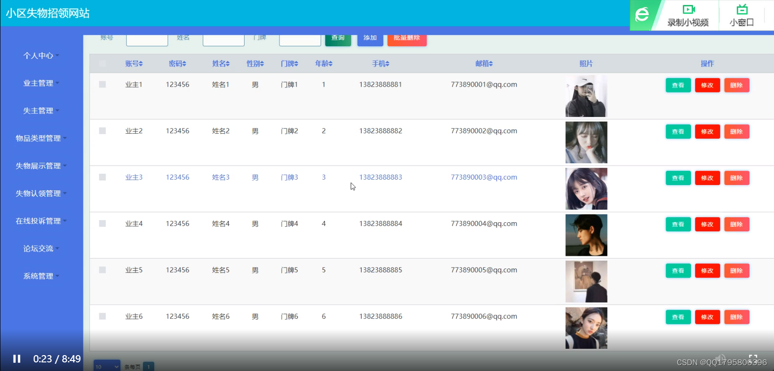This screenshot has height=371, width=774.
Task: Open photo thumbnail of 业主4
Action: click(586, 235)
